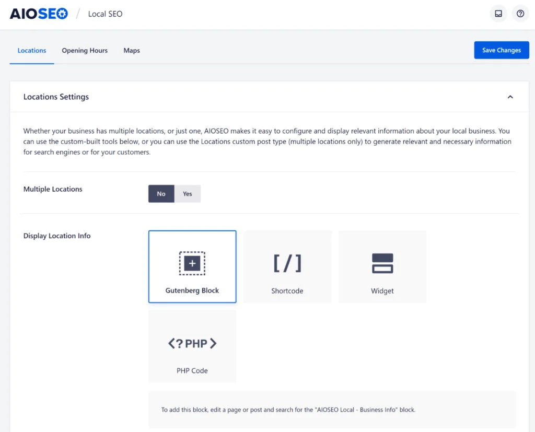Click the Widget label
535x432 pixels.
pos(382,291)
